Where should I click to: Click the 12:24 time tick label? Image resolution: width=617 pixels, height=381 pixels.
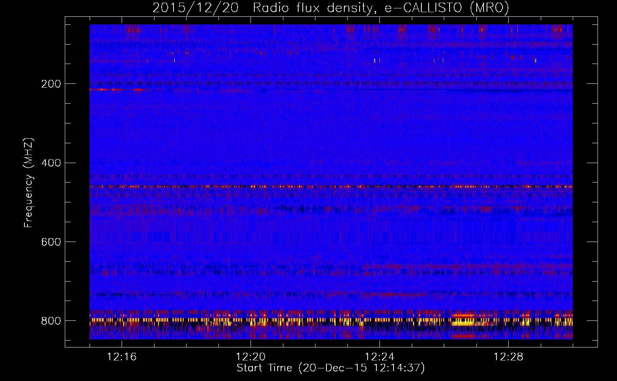point(380,357)
